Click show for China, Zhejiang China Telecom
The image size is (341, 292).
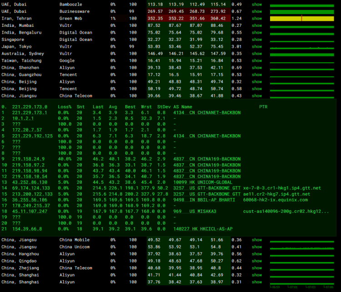[257, 268]
